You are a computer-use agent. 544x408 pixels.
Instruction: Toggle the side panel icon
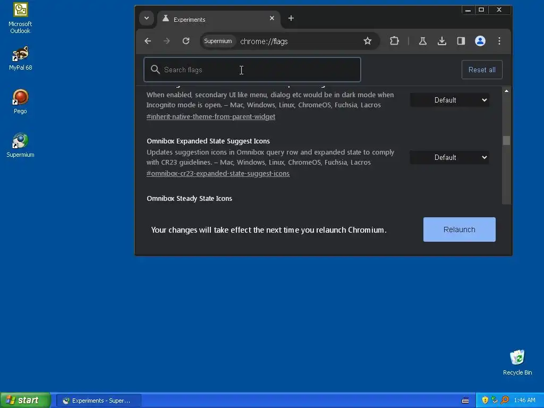tap(461, 41)
